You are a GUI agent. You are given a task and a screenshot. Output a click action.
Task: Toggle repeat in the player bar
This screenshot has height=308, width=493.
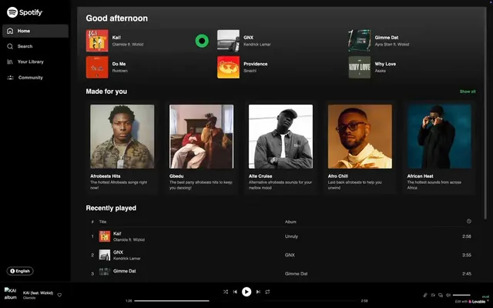point(267,292)
